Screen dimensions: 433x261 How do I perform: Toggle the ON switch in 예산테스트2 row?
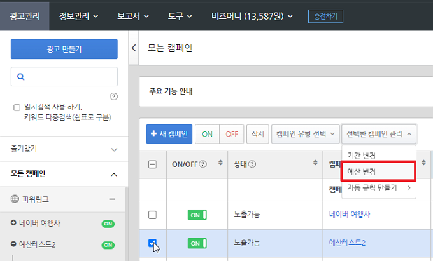pyautogui.click(x=197, y=243)
